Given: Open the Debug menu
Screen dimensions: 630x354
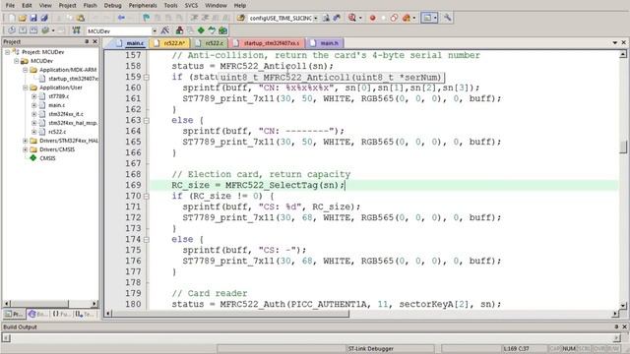Looking at the screenshot, I should pyautogui.click(x=112, y=5).
